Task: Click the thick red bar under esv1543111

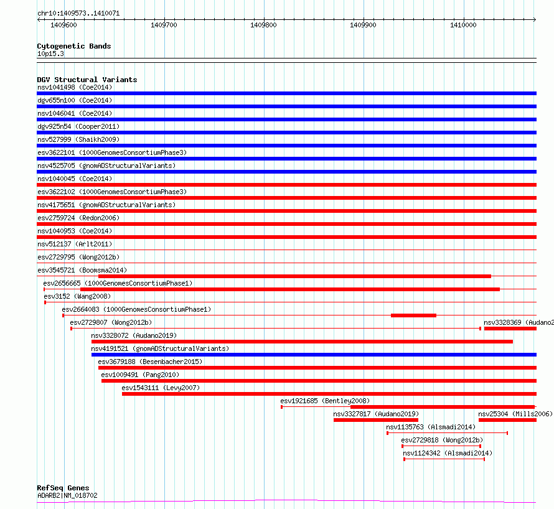Action: [329, 394]
